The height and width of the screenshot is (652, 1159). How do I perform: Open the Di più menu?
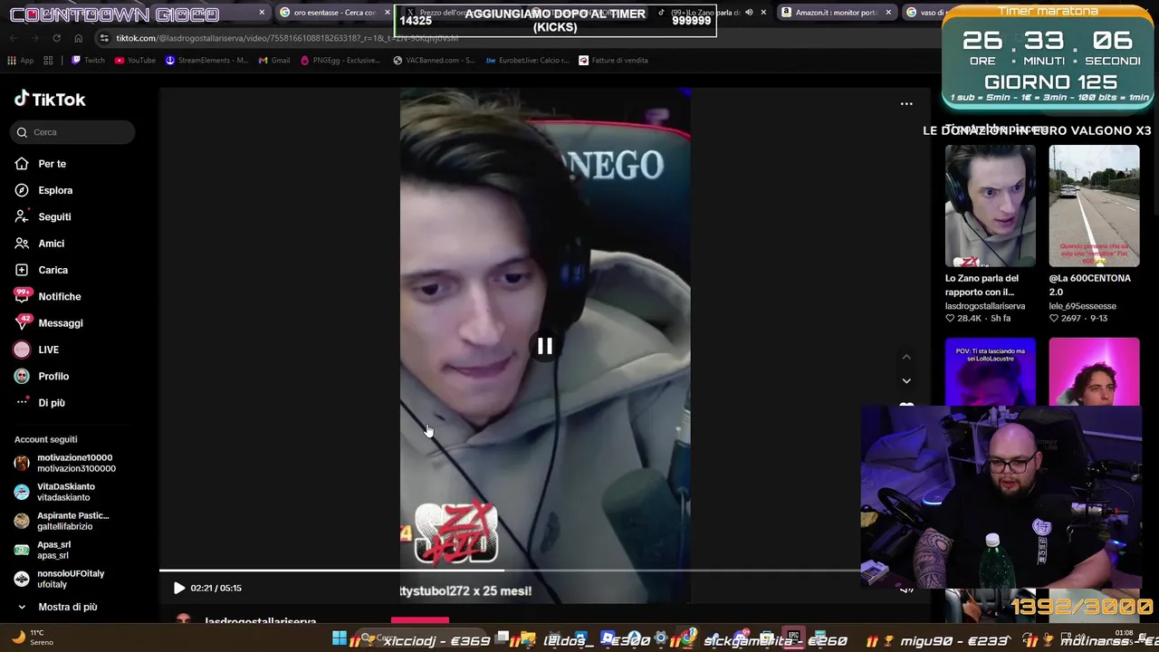52,403
